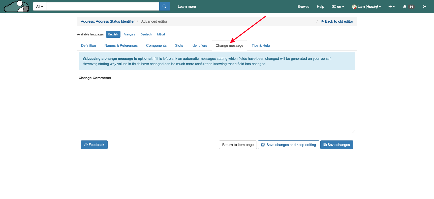
Task: Open the notifications bell icon
Action: [x=405, y=7]
